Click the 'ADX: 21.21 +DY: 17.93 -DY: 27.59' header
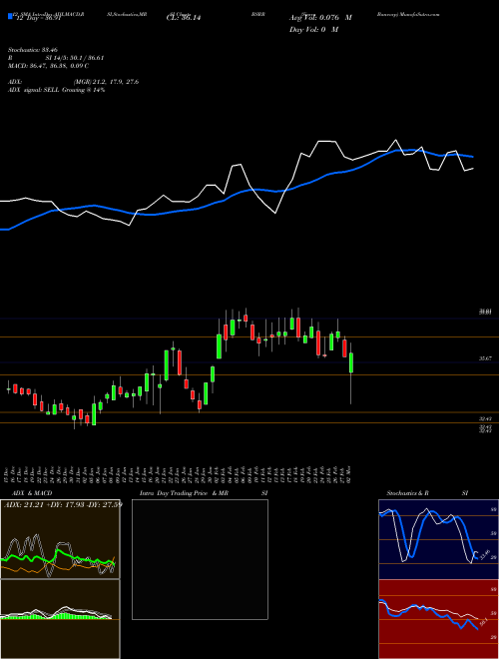The width and height of the screenshot is (499, 659). click(x=63, y=504)
